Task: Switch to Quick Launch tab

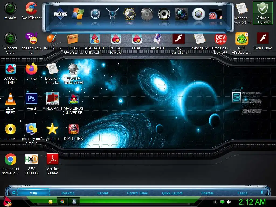Action: click(x=172, y=193)
